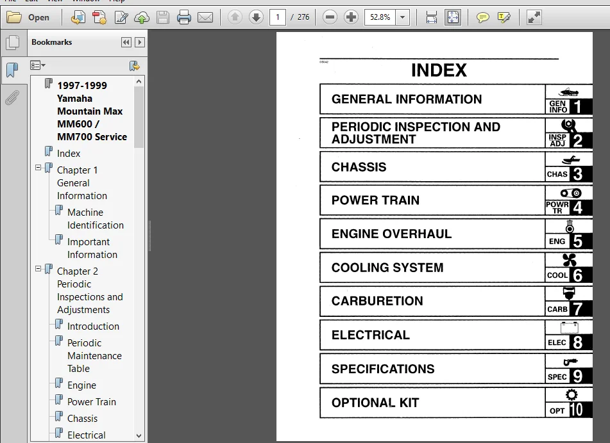Open the Electrical bookmark
The height and width of the screenshot is (443, 610).
86,435
